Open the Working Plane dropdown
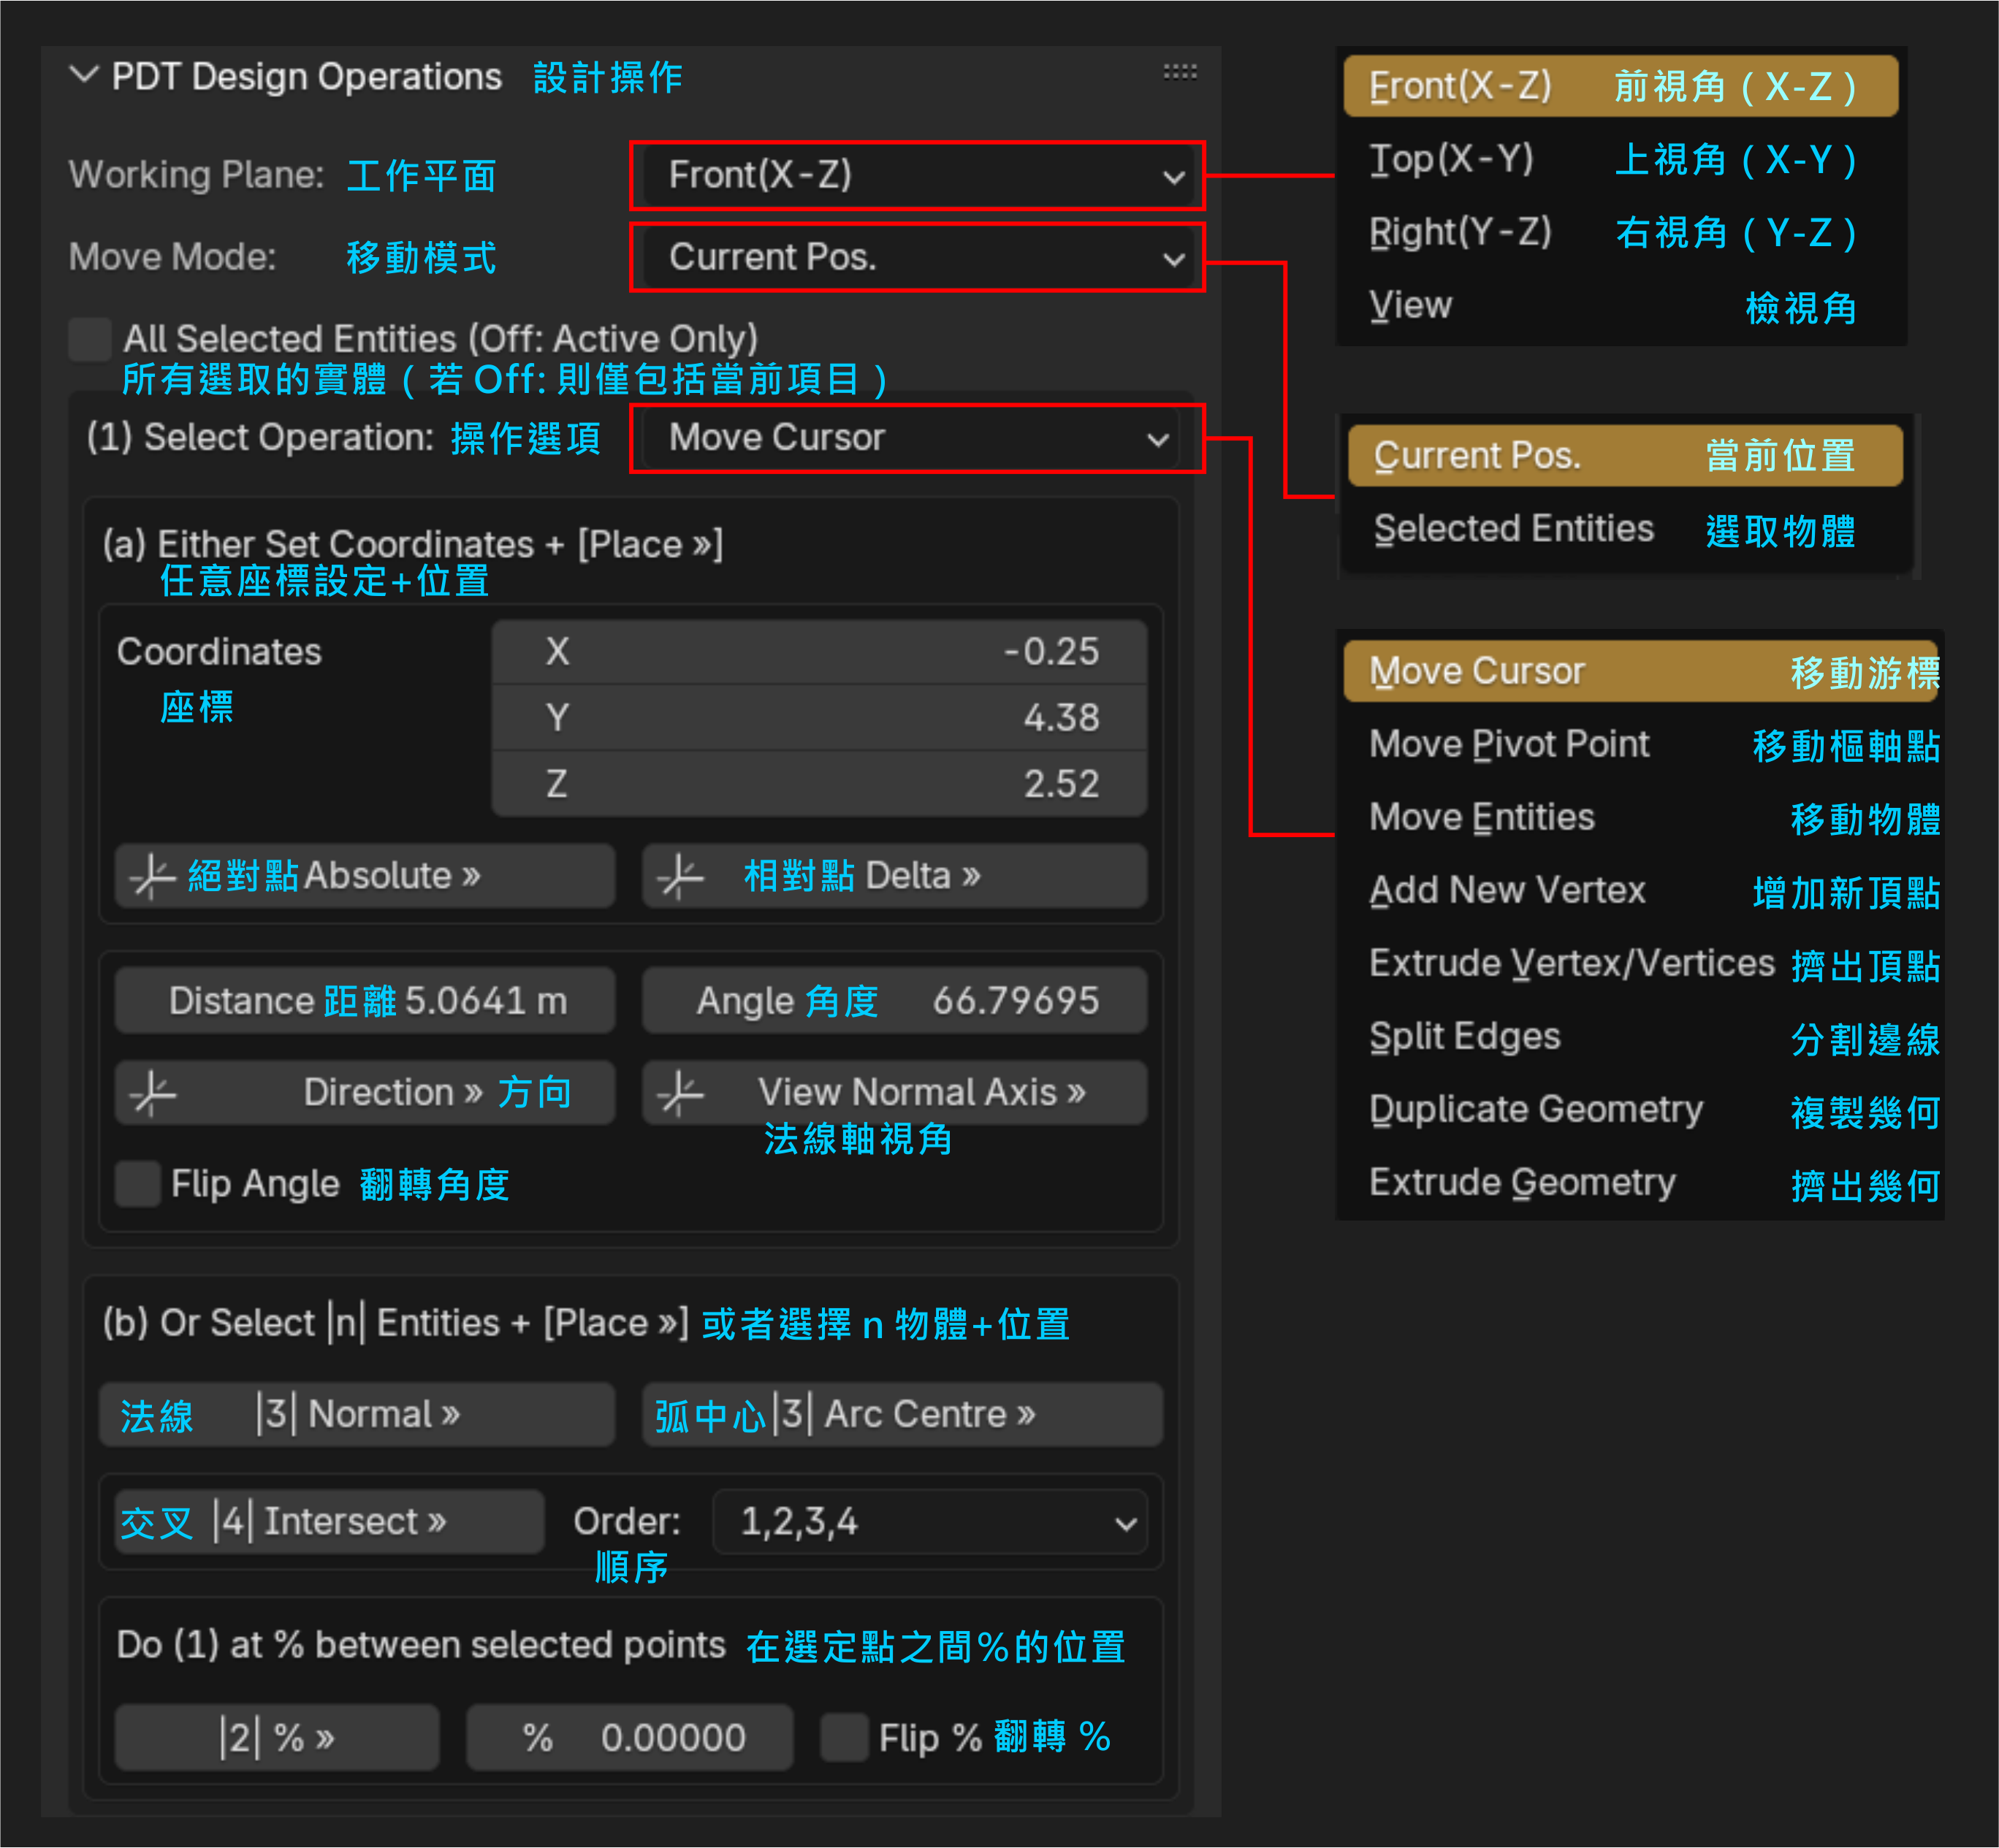 916,176
